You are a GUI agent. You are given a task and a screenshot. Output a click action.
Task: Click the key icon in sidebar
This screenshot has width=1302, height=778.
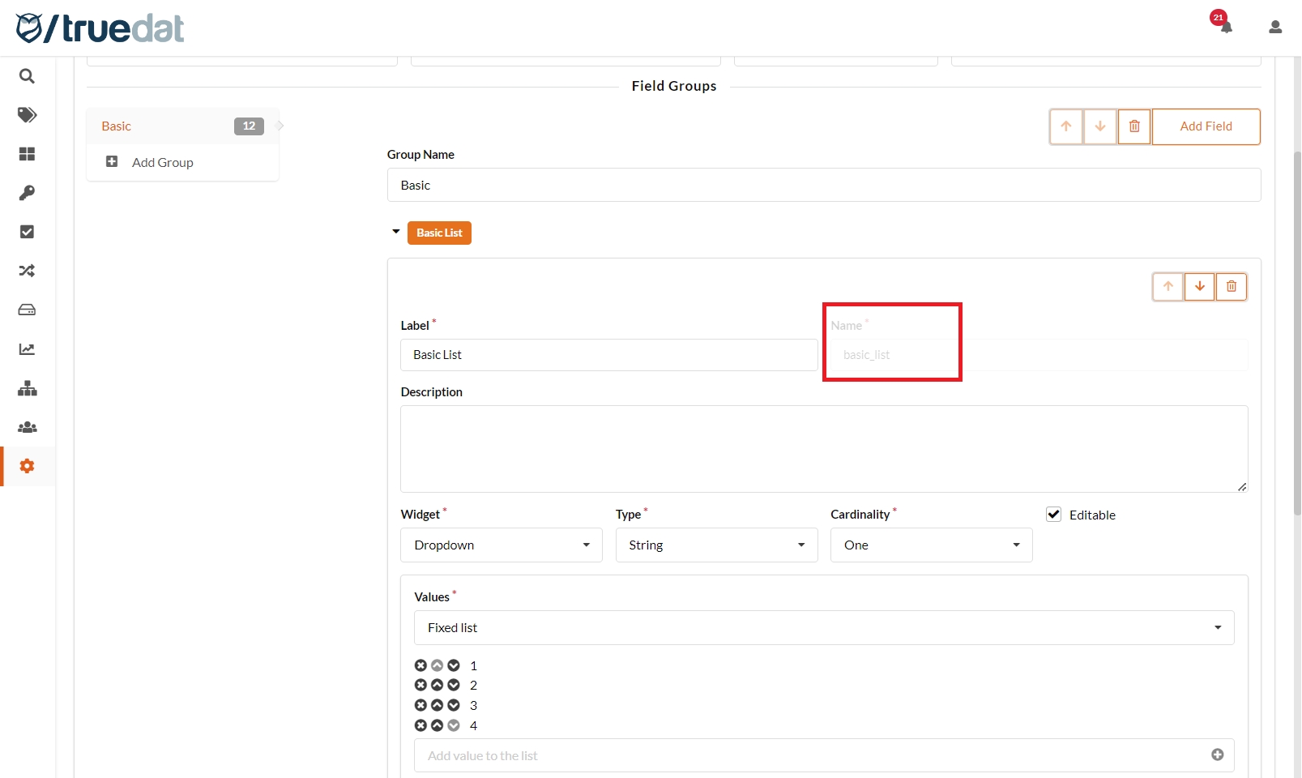(x=27, y=193)
